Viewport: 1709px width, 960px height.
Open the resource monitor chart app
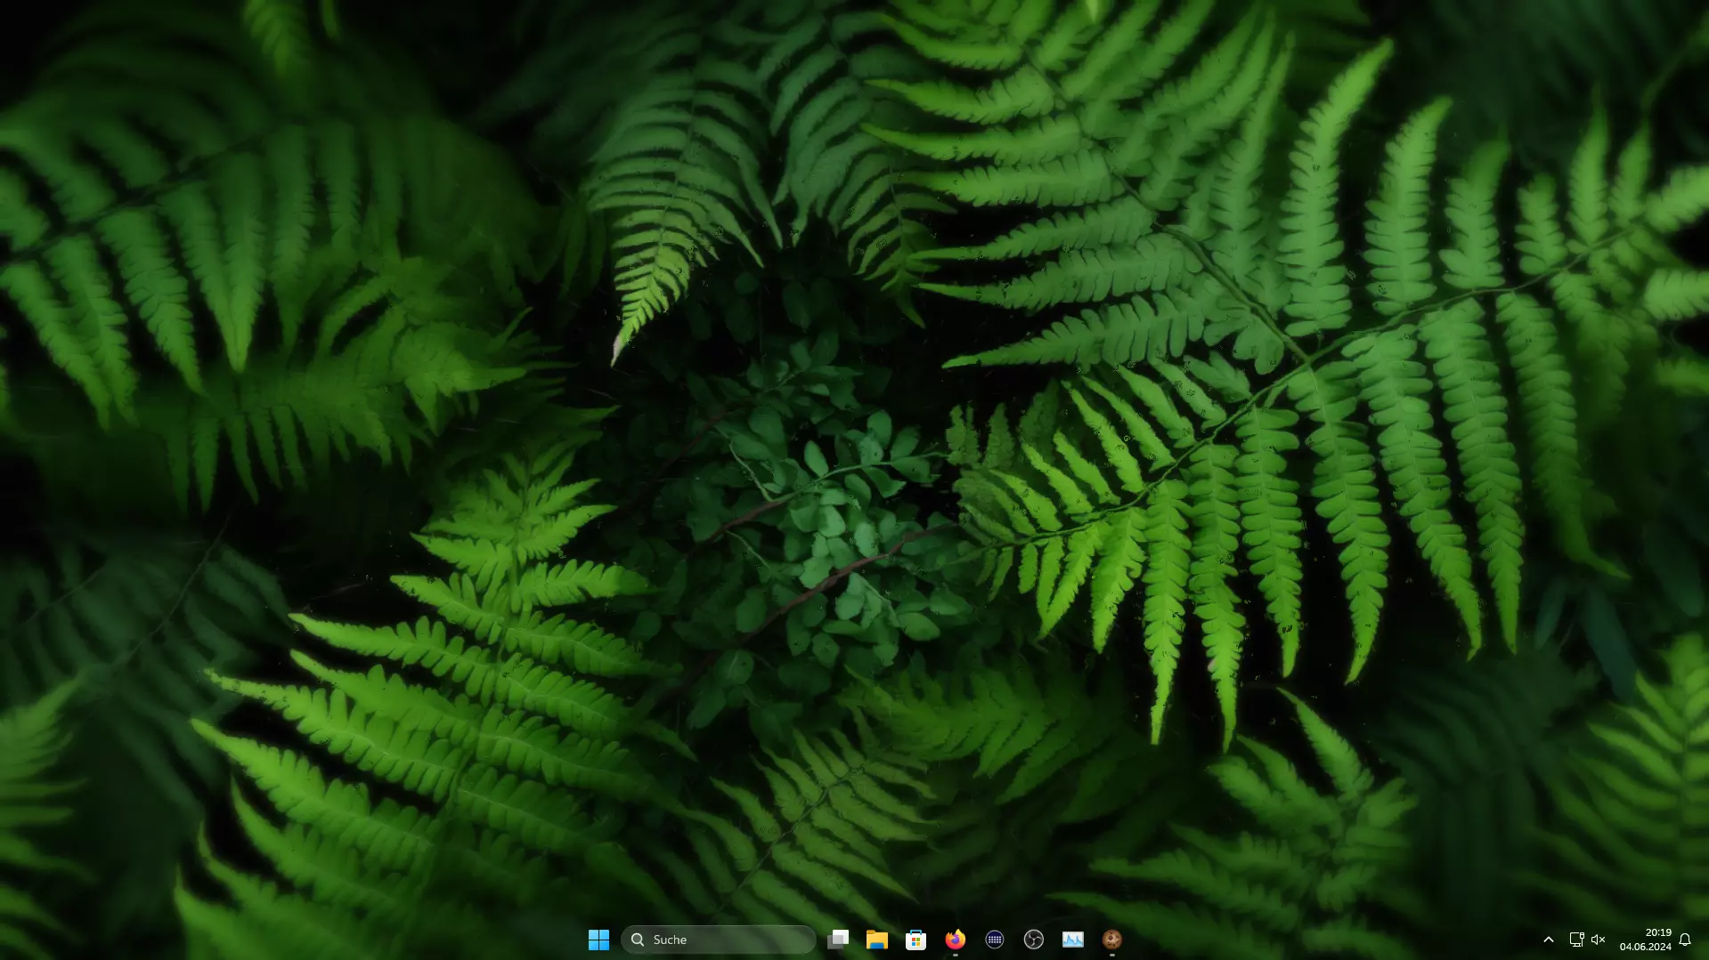pyautogui.click(x=1073, y=940)
